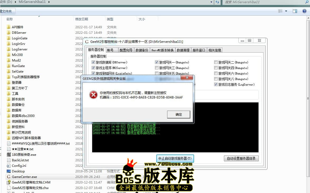Close the GEEM2 anti-cheat gateway error dialog
310x193 pixels.
click(187, 77)
